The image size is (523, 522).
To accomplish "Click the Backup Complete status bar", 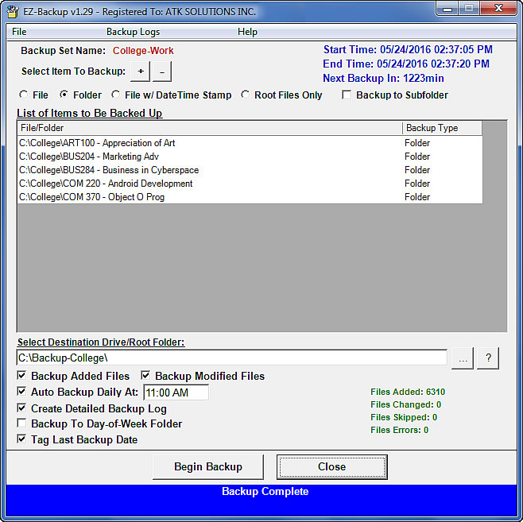I will [261, 500].
